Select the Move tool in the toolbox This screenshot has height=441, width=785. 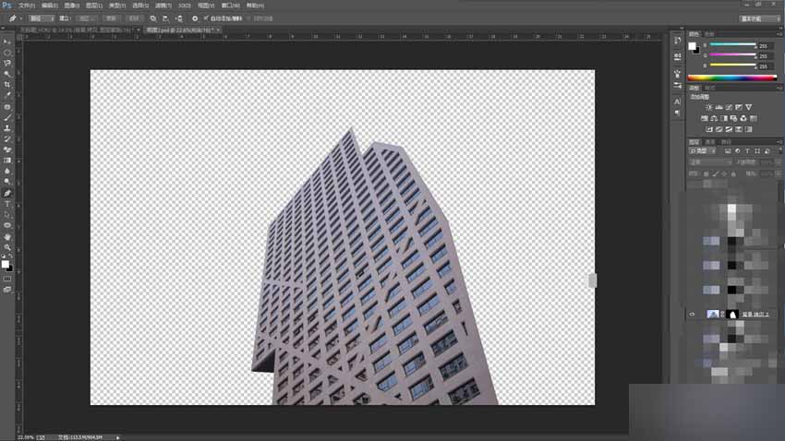click(x=7, y=42)
